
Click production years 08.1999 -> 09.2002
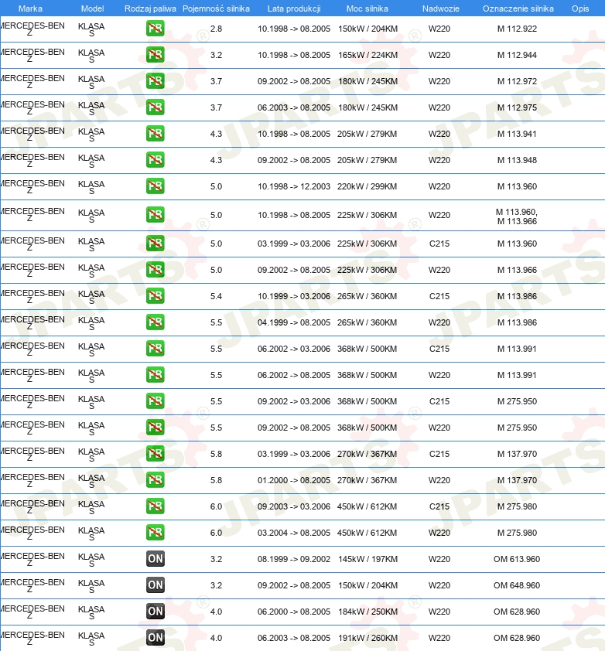[294, 559]
